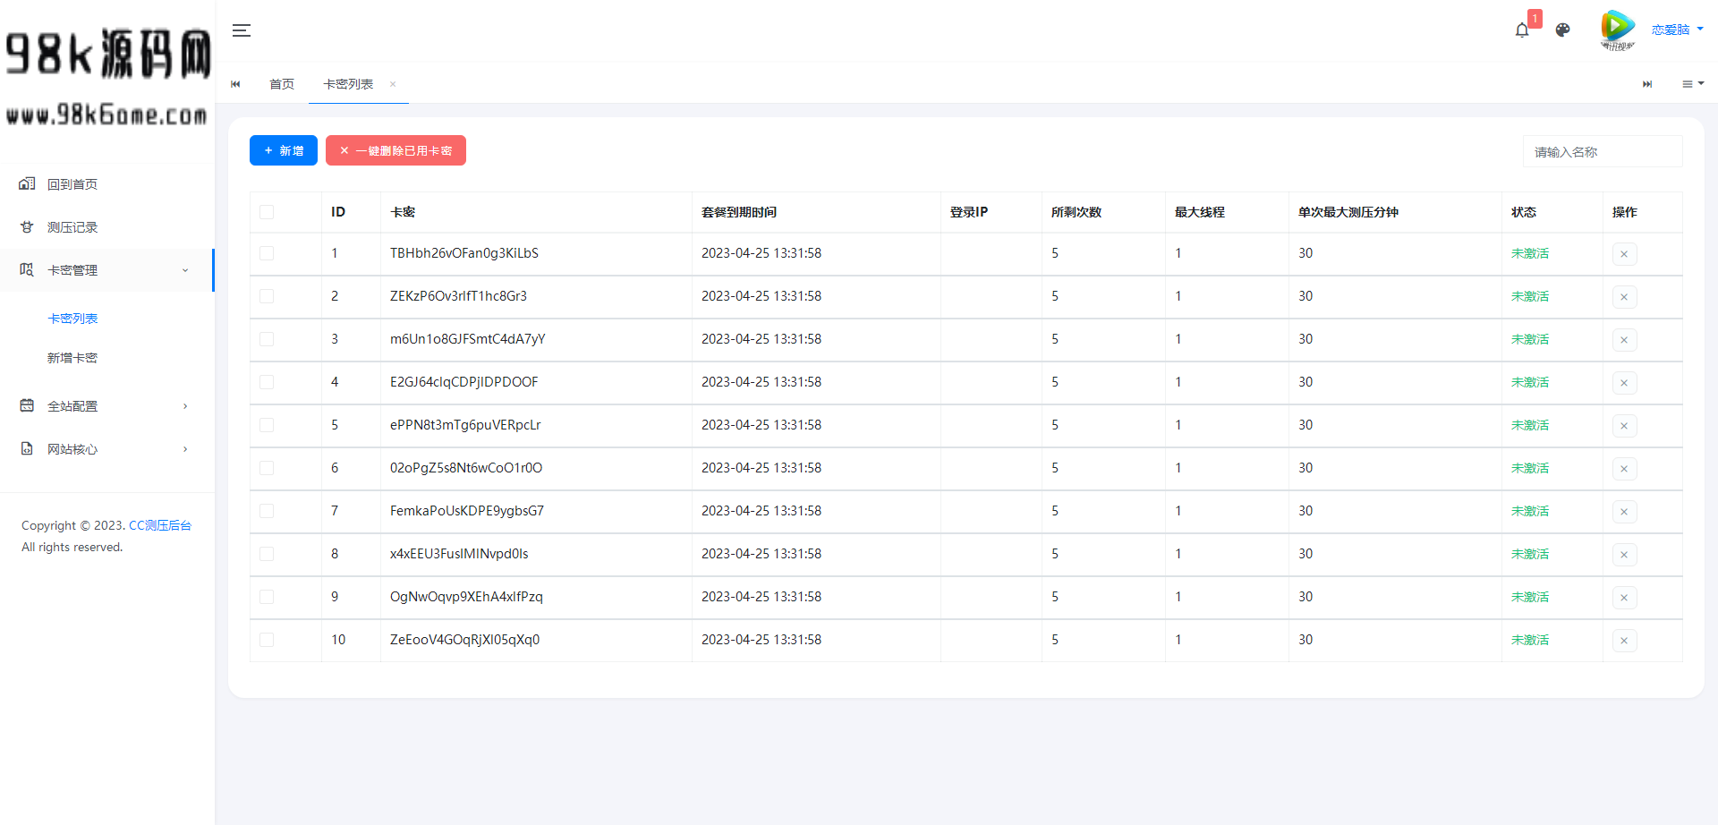
Task: Select the checkbox for row ID 8
Action: (267, 554)
